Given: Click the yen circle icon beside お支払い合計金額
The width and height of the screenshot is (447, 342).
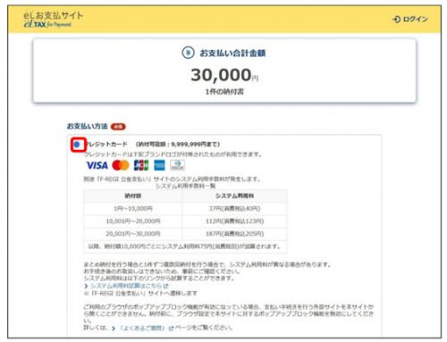Looking at the screenshot, I should click(x=188, y=53).
